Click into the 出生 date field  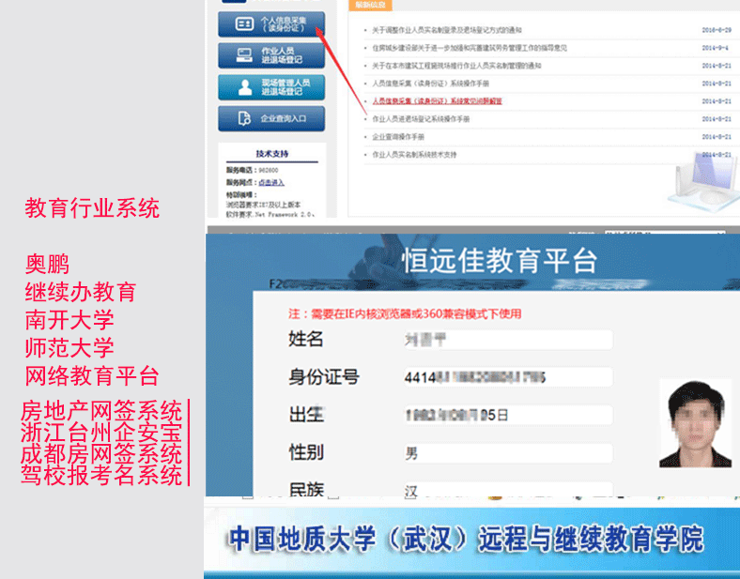point(508,415)
